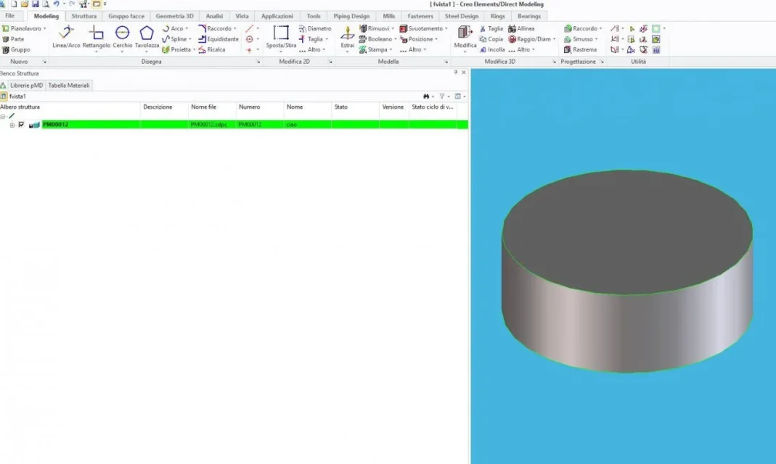776x464 pixels.
Task: Click the Save icon in quick access toolbar
Action: pyautogui.click(x=35, y=4)
